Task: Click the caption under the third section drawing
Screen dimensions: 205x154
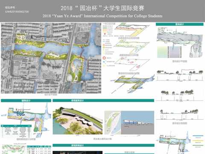Action: tap(180, 123)
